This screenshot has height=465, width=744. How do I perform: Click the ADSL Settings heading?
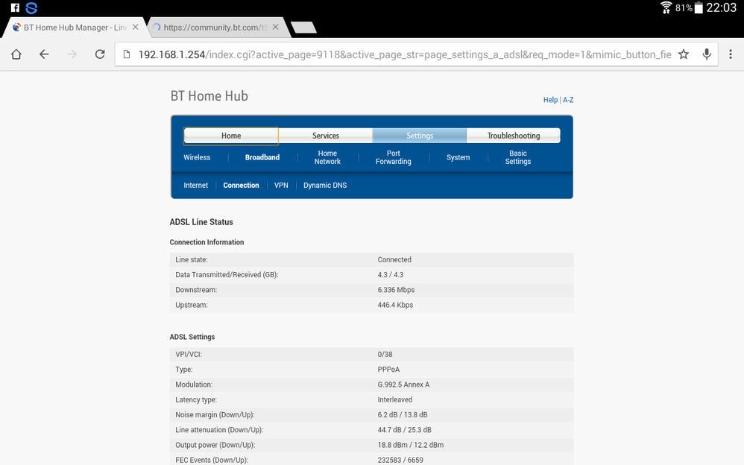192,337
